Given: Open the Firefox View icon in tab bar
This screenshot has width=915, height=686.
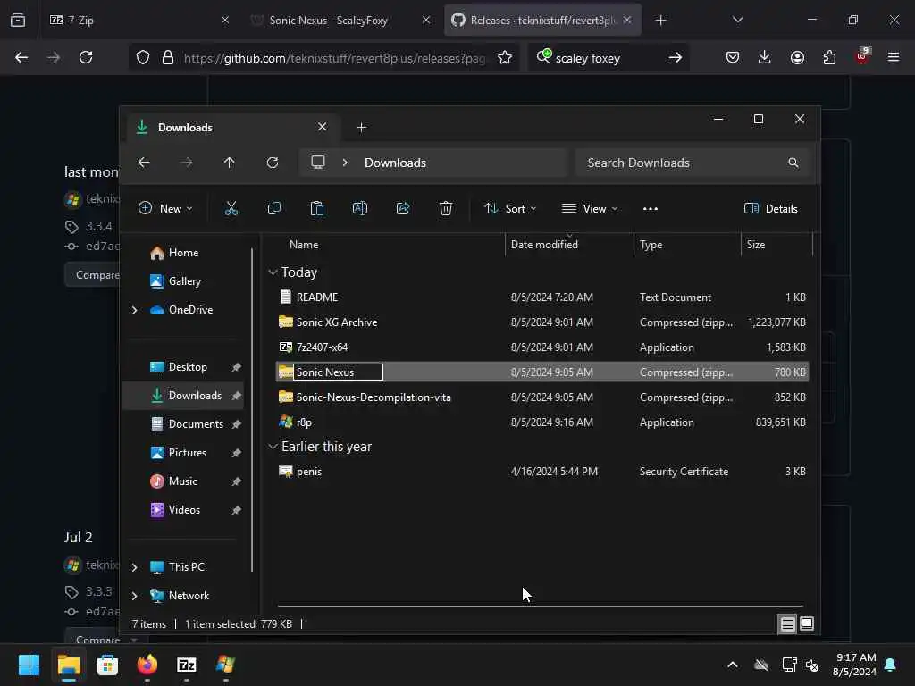Looking at the screenshot, I should (x=18, y=20).
